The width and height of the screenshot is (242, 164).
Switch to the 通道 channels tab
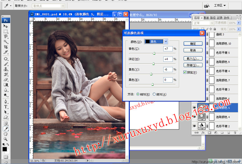pos(206,18)
